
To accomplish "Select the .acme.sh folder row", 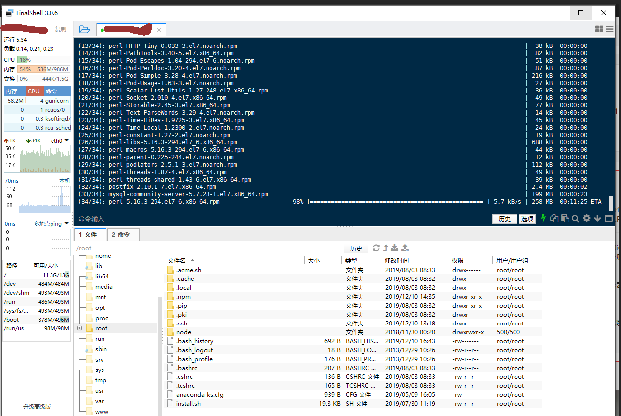I will point(354,270).
